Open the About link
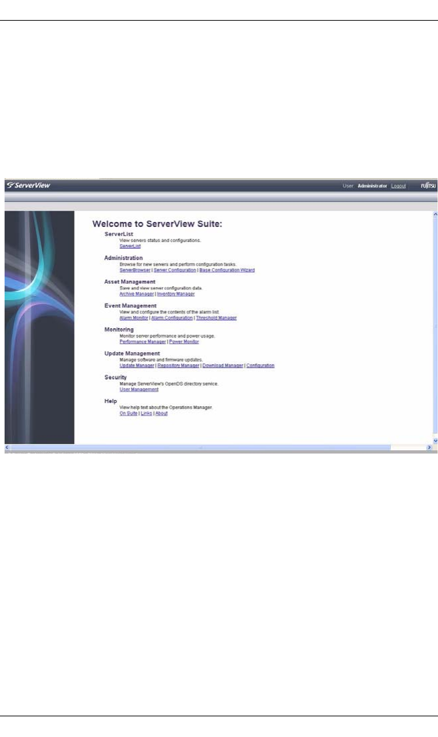The width and height of the screenshot is (438, 737). pyautogui.click(x=161, y=414)
